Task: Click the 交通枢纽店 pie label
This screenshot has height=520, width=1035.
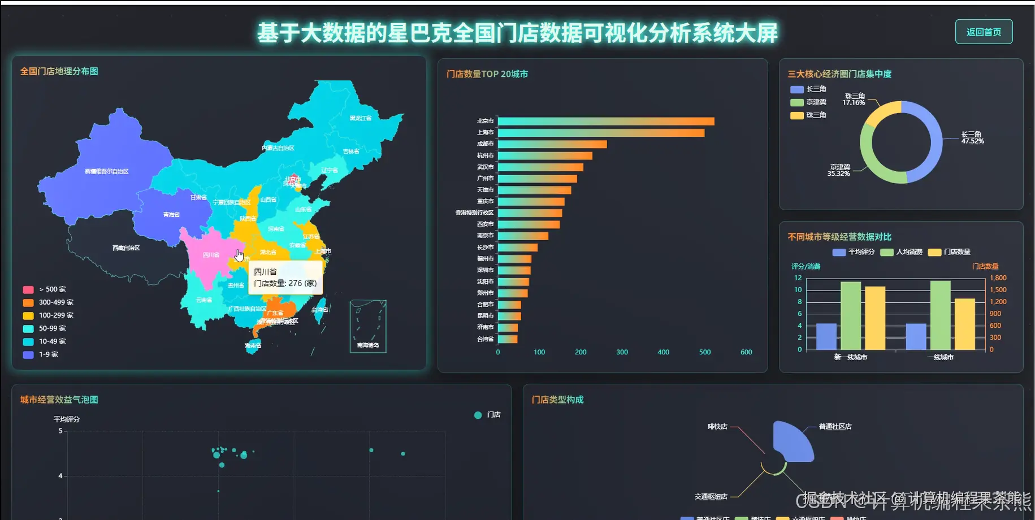Action: [x=711, y=497]
